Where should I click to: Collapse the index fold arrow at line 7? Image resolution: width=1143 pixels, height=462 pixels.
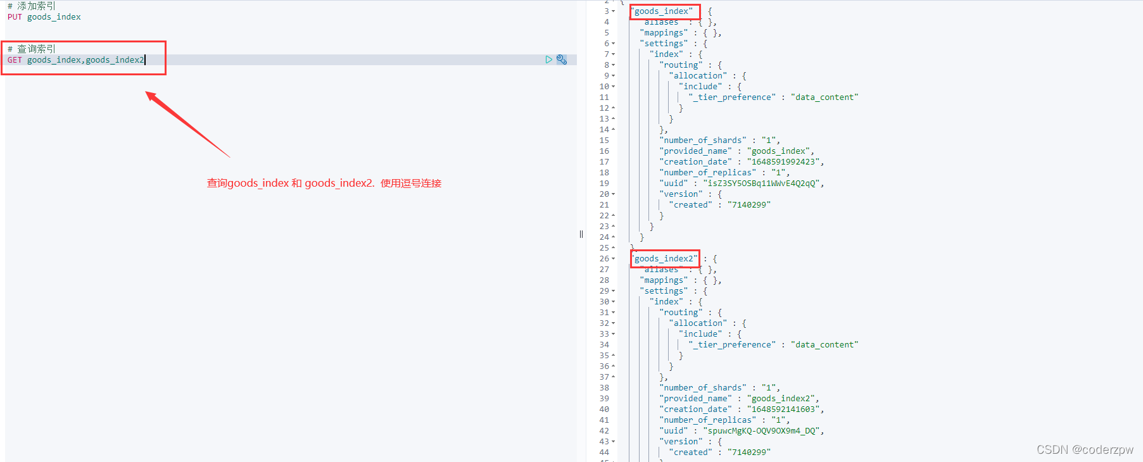614,54
